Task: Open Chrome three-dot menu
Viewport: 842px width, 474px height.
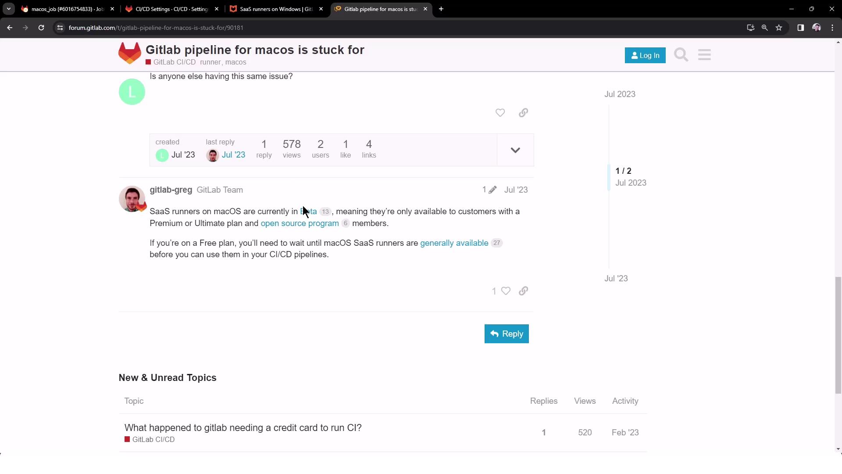Action: 832,28
